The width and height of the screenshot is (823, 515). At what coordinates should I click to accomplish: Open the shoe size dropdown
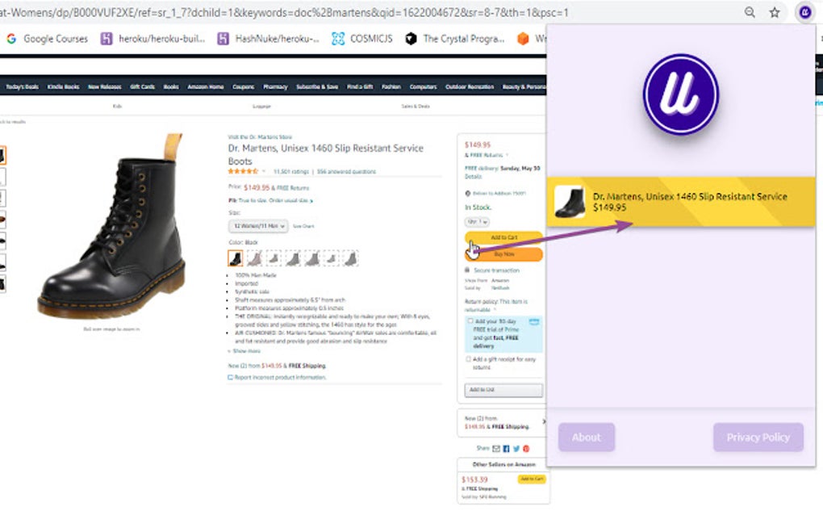click(x=257, y=226)
